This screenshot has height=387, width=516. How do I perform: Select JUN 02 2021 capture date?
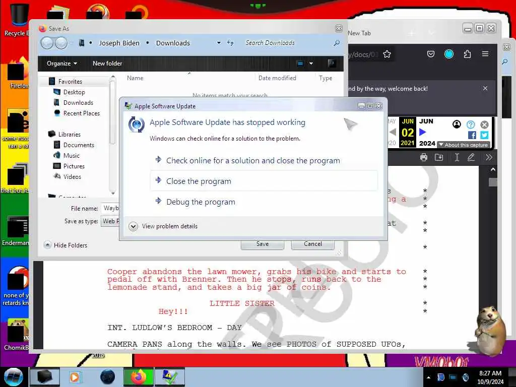(407, 132)
